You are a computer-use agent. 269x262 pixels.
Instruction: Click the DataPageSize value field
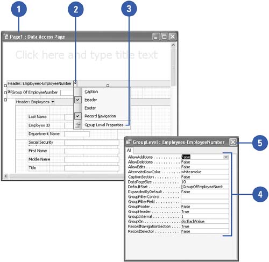click(205, 182)
